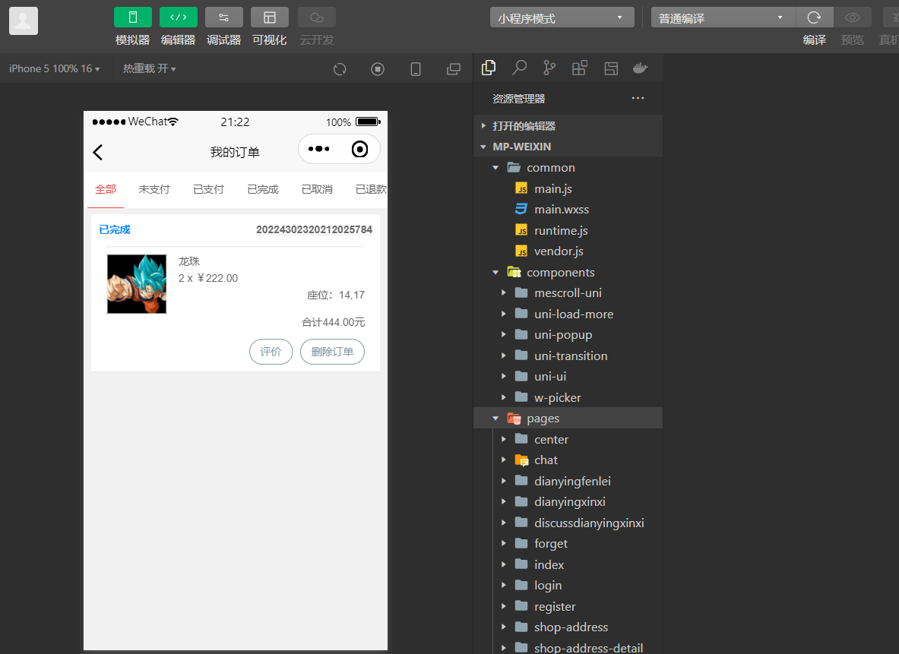899x654 pixels.
Task: Open the resource manager more options menu
Action: click(638, 98)
